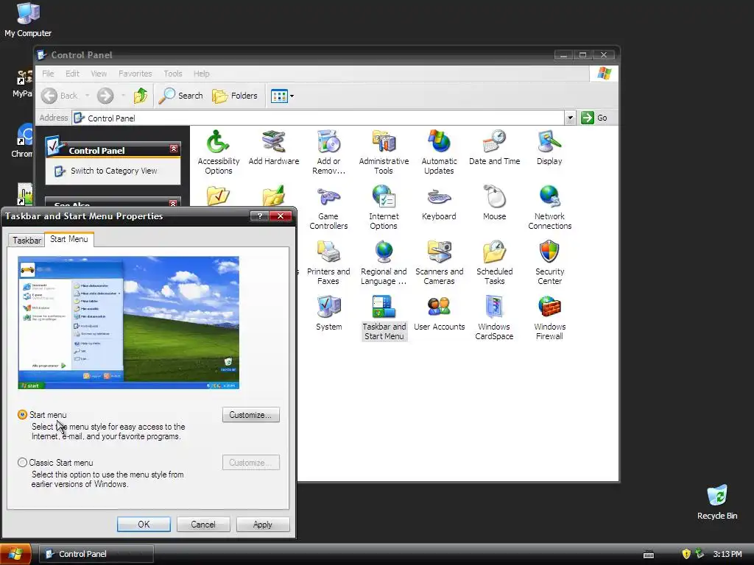754x565 pixels.
Task: Click the Up folder toolbar icon
Action: tap(141, 96)
